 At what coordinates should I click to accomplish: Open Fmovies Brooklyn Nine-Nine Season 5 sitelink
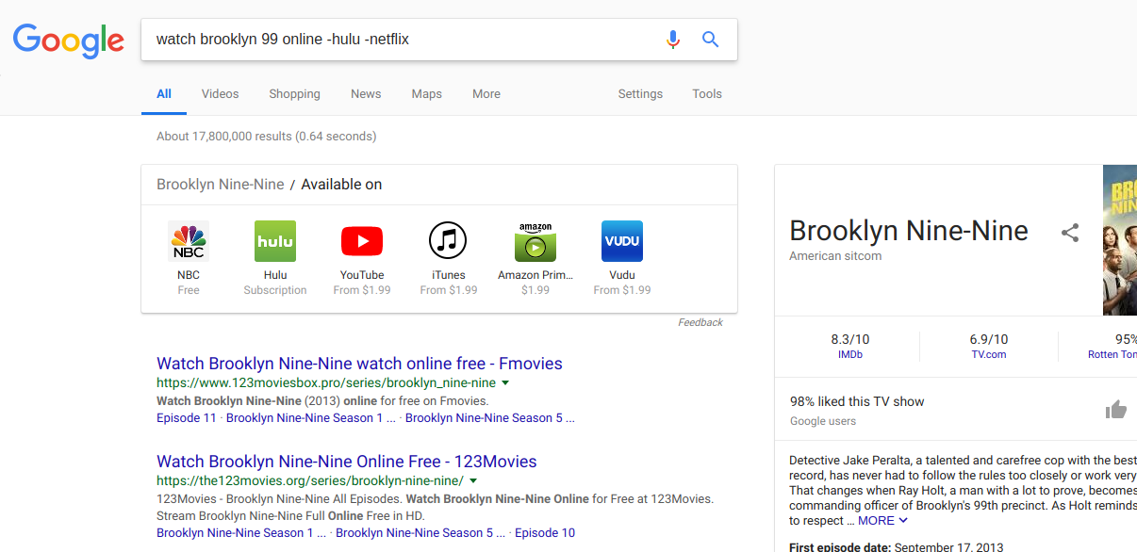click(489, 418)
